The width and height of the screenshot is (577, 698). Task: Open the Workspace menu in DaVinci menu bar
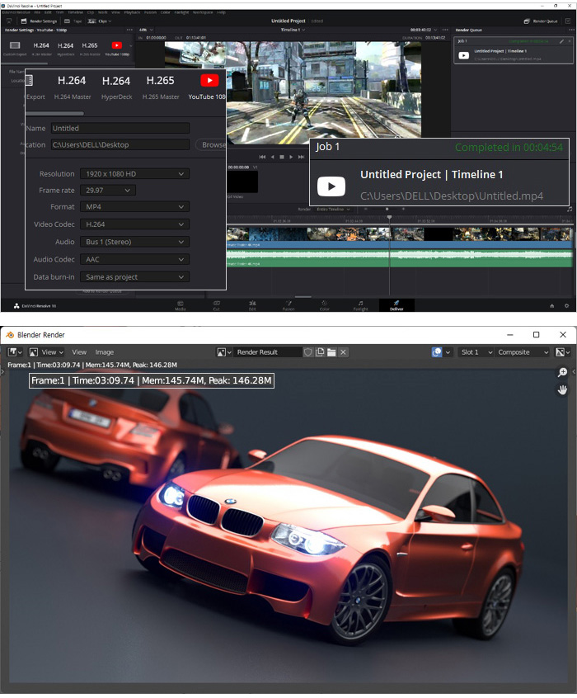tap(203, 12)
